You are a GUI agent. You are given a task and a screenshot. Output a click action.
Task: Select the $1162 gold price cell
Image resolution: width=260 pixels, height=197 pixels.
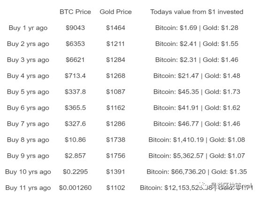coord(115,108)
